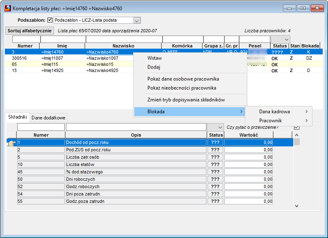The height and width of the screenshot is (238, 328).
Task: Open the Status filter dropdown above components table
Action: [215, 127]
